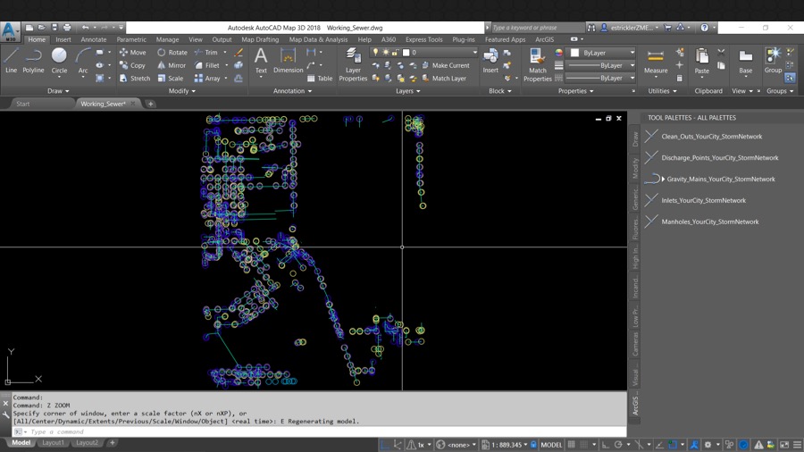Click the Array tool
The height and width of the screenshot is (452, 804).
coord(207,79)
